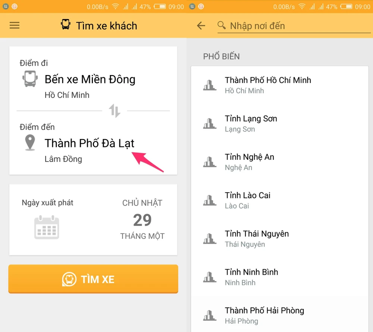
Task: Select Thành Phố Hồ Chí Minh destination
Action: click(279, 85)
